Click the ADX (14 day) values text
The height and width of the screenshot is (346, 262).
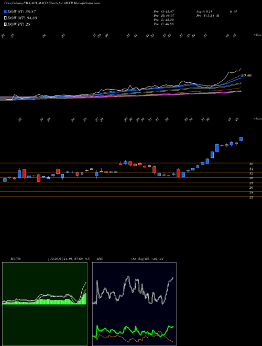147,258
